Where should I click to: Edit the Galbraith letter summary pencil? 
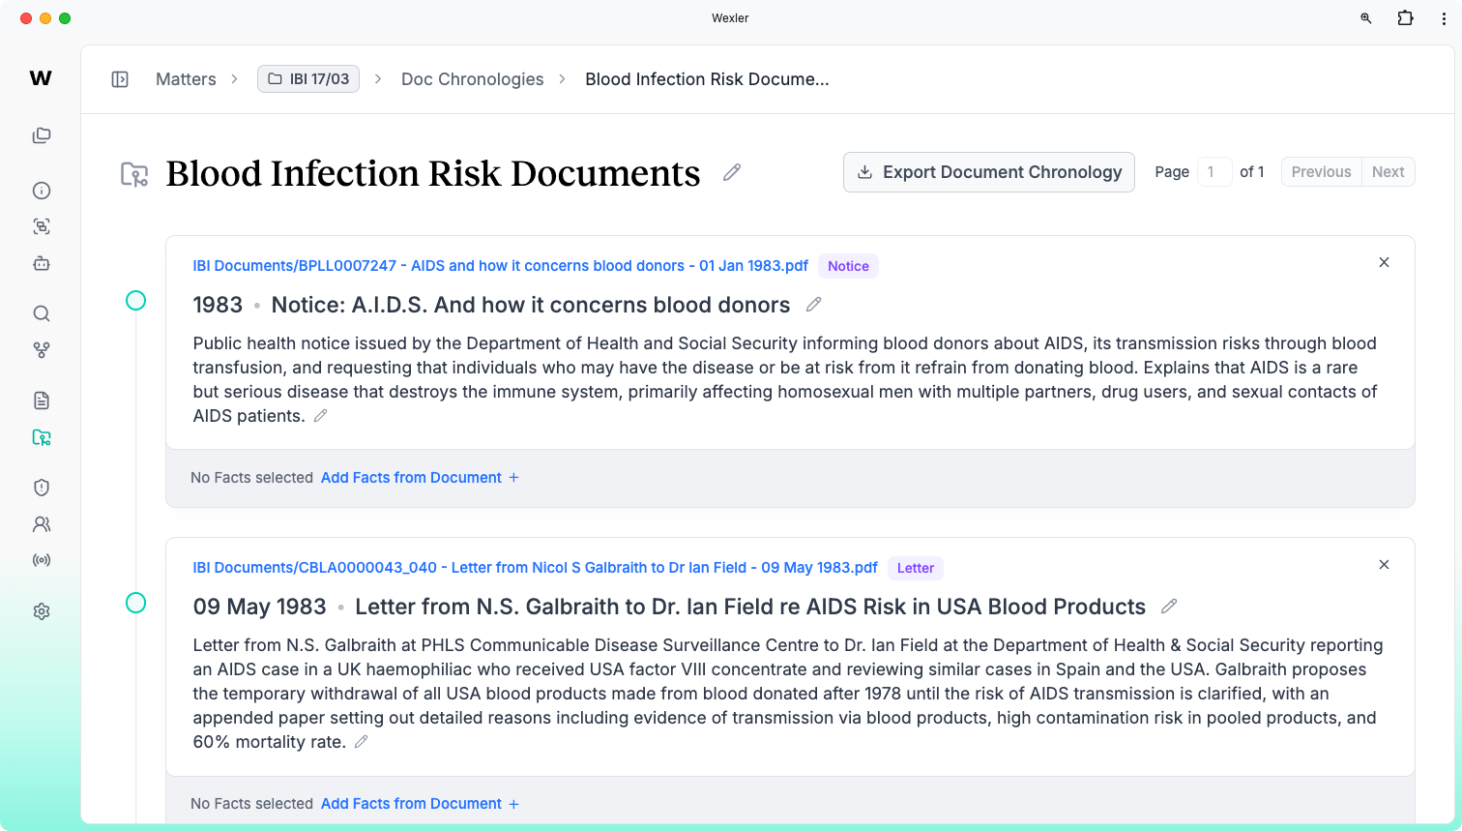click(362, 742)
